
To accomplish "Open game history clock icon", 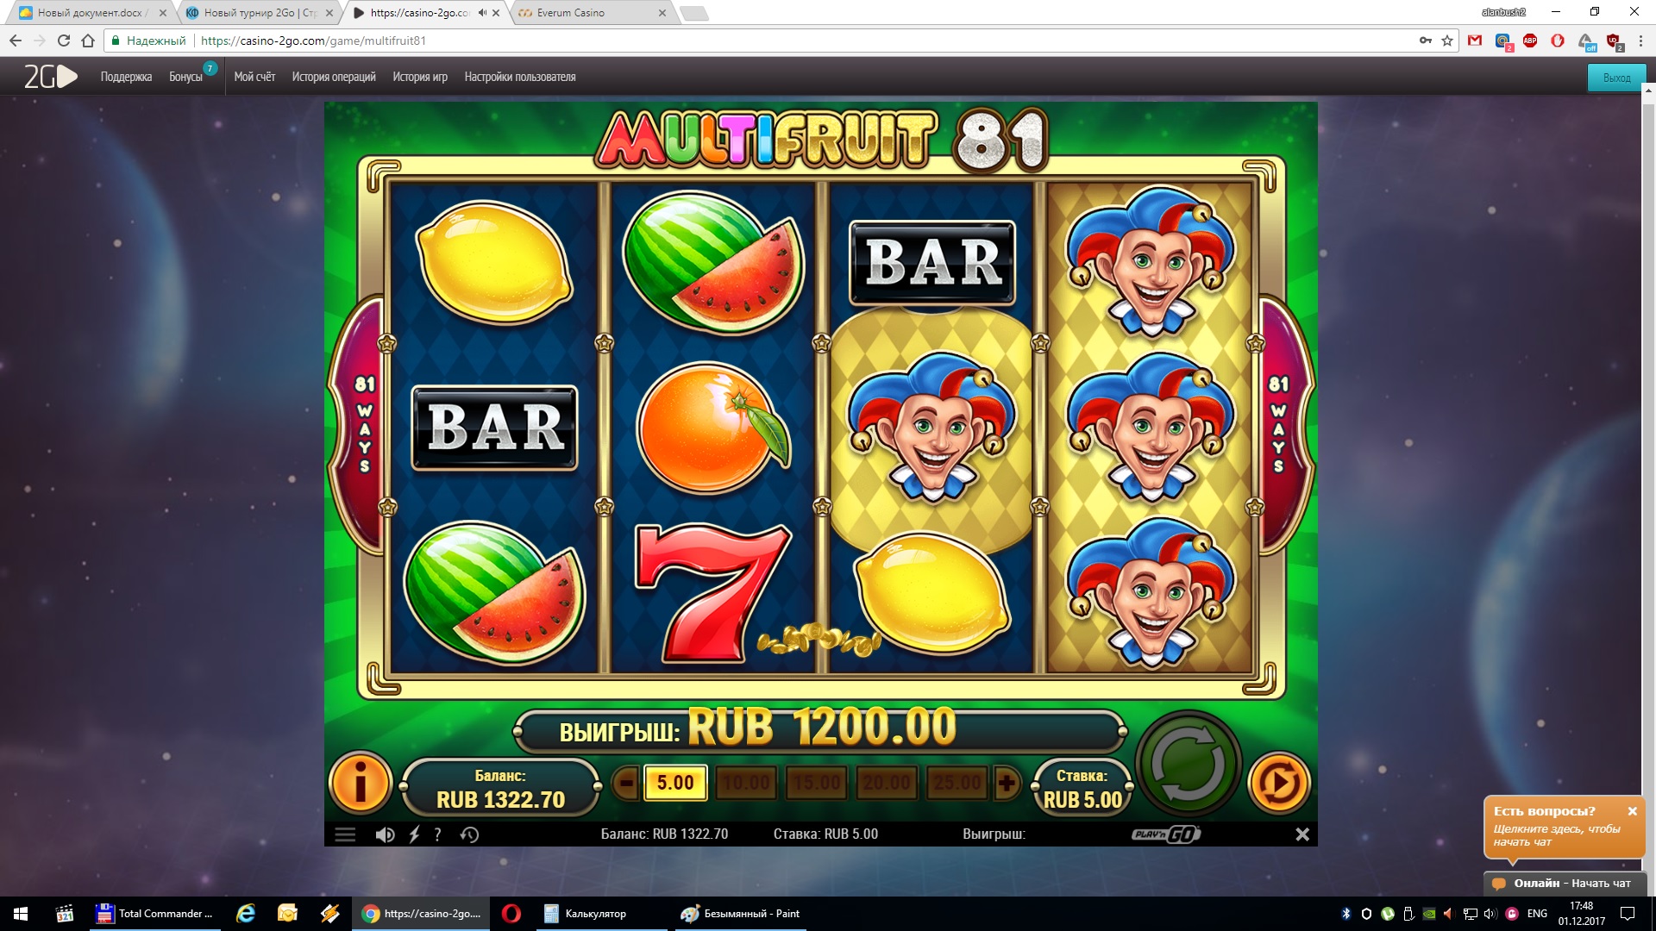I will tap(469, 834).
